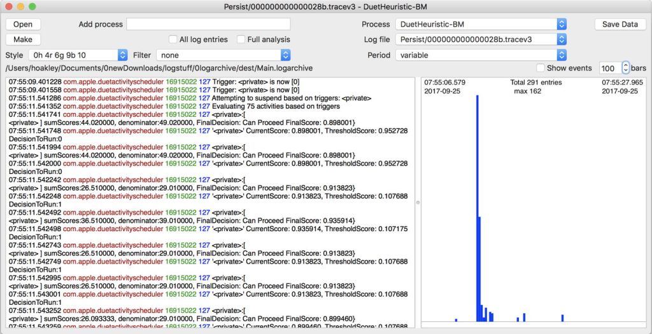Click the split view divider handle
Image resolution: width=652 pixels, height=334 pixels.
[x=418, y=203]
